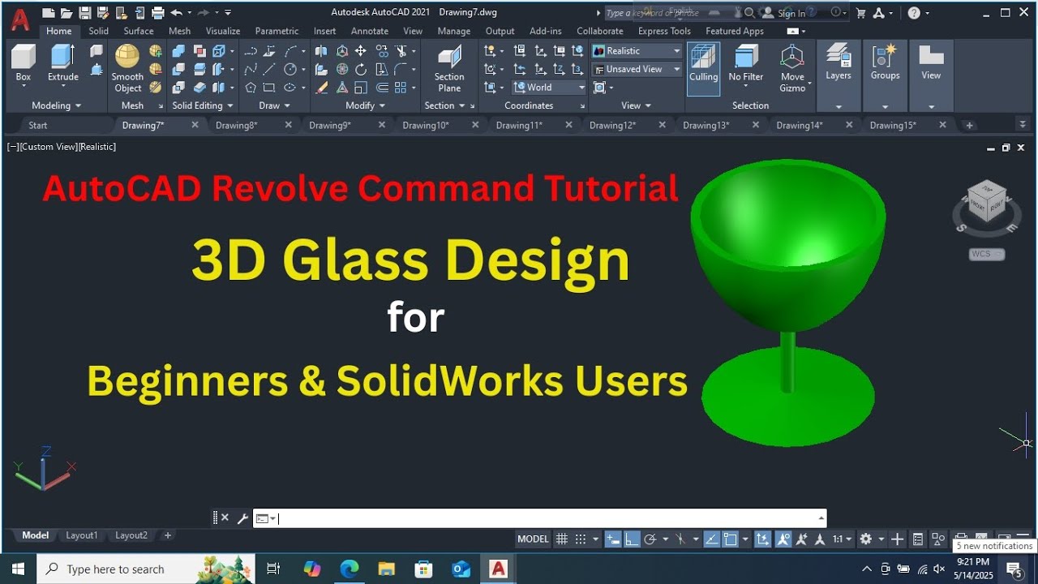Click the Sign In link
Screen dimensions: 1038x584
click(791, 13)
